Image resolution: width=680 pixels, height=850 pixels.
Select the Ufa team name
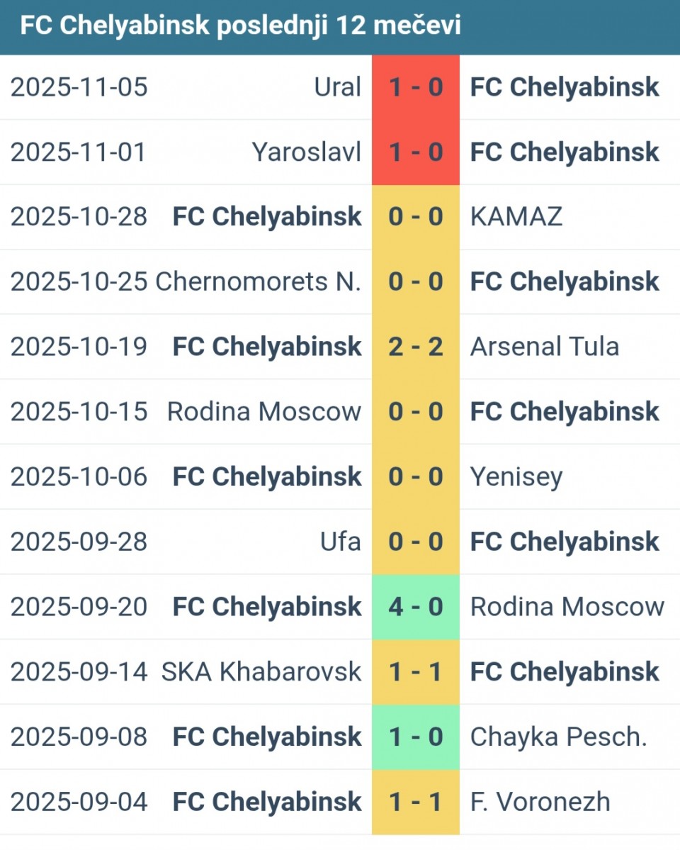coord(340,542)
